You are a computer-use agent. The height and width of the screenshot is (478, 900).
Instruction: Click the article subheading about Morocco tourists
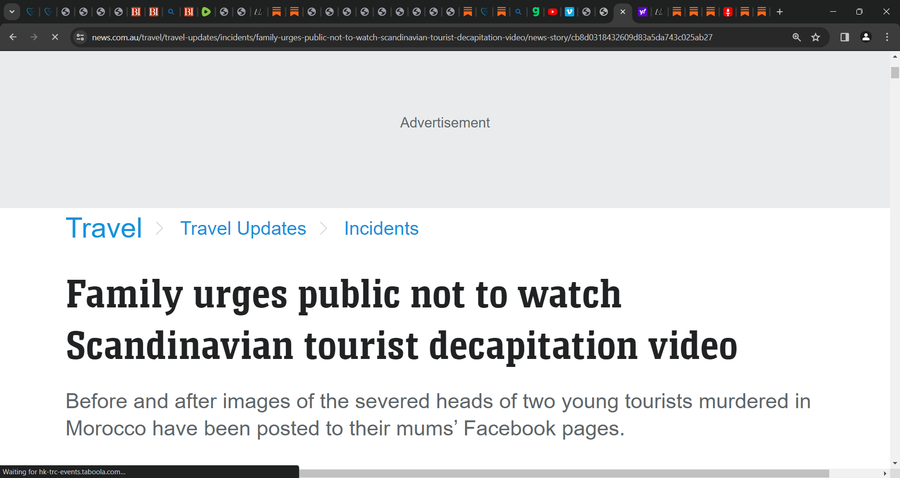(x=438, y=415)
